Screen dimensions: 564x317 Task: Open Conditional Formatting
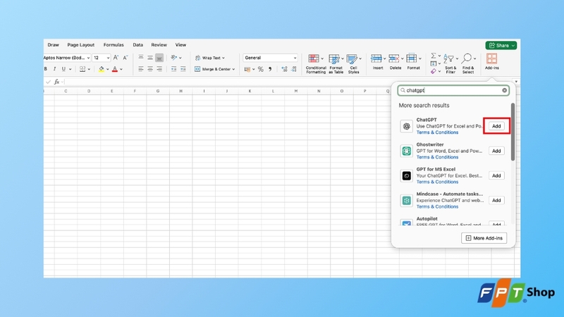click(x=316, y=64)
